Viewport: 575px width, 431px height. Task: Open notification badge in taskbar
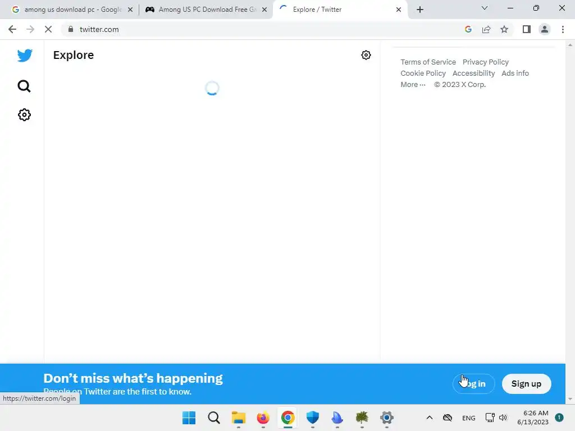click(559, 418)
